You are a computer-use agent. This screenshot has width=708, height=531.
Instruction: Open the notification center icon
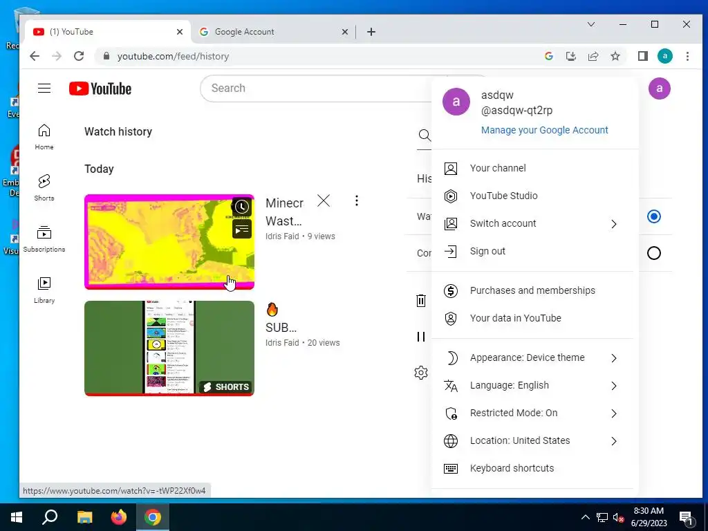[x=686, y=519]
